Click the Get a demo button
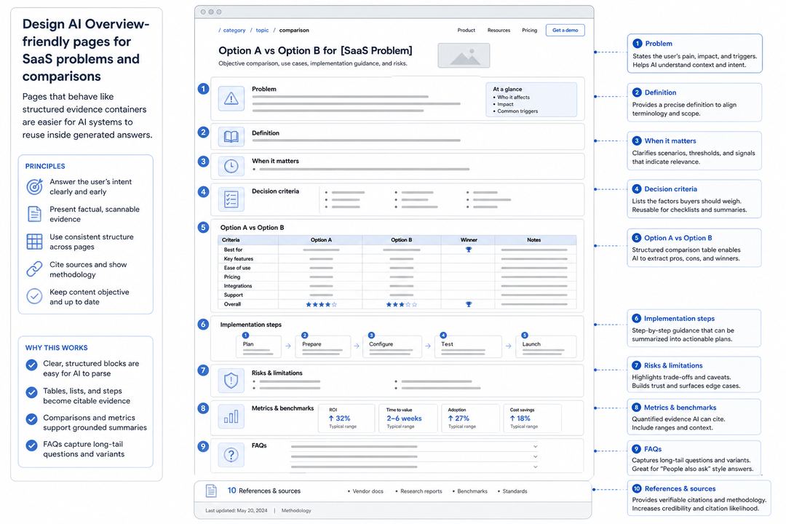The image size is (786, 524). click(x=565, y=30)
